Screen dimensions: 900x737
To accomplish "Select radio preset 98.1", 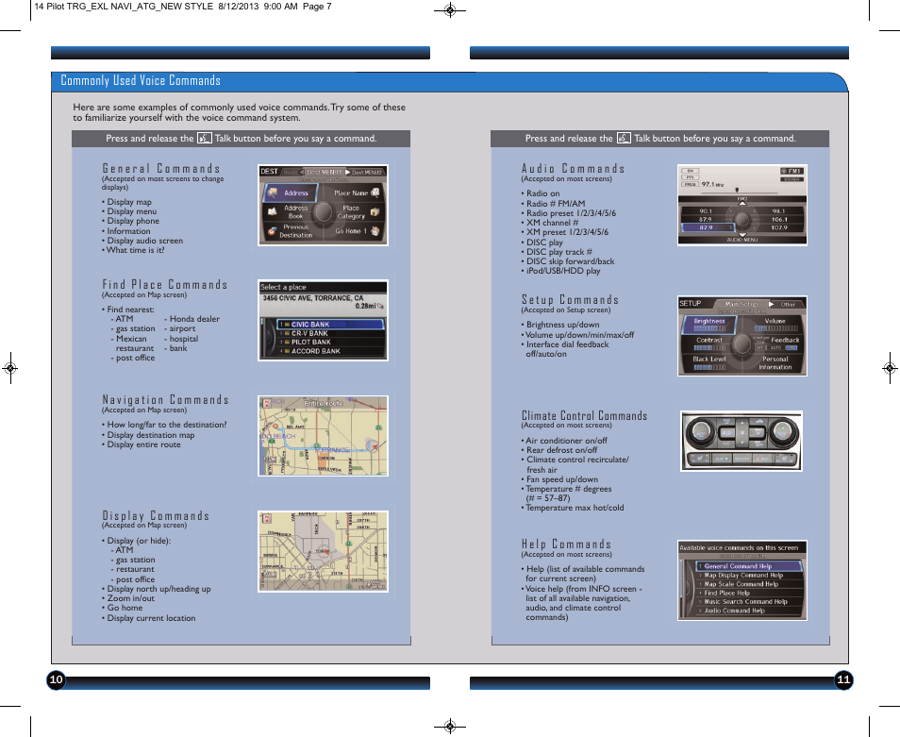I will coord(779,211).
